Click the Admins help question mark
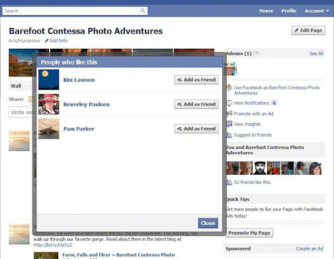The height and width of the screenshot is (259, 334). pos(256,53)
